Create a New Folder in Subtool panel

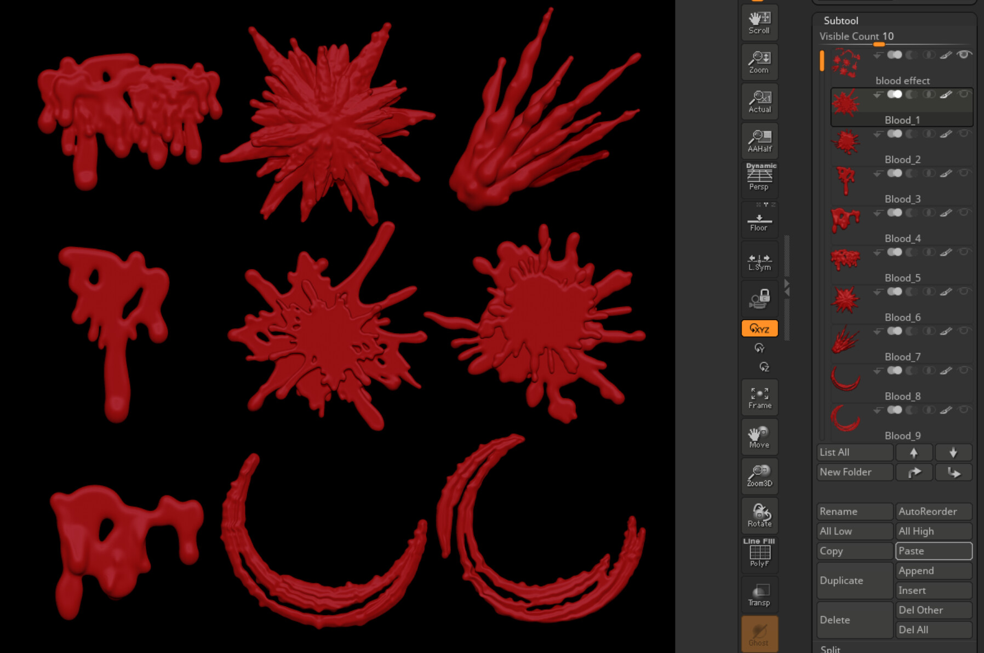click(853, 472)
